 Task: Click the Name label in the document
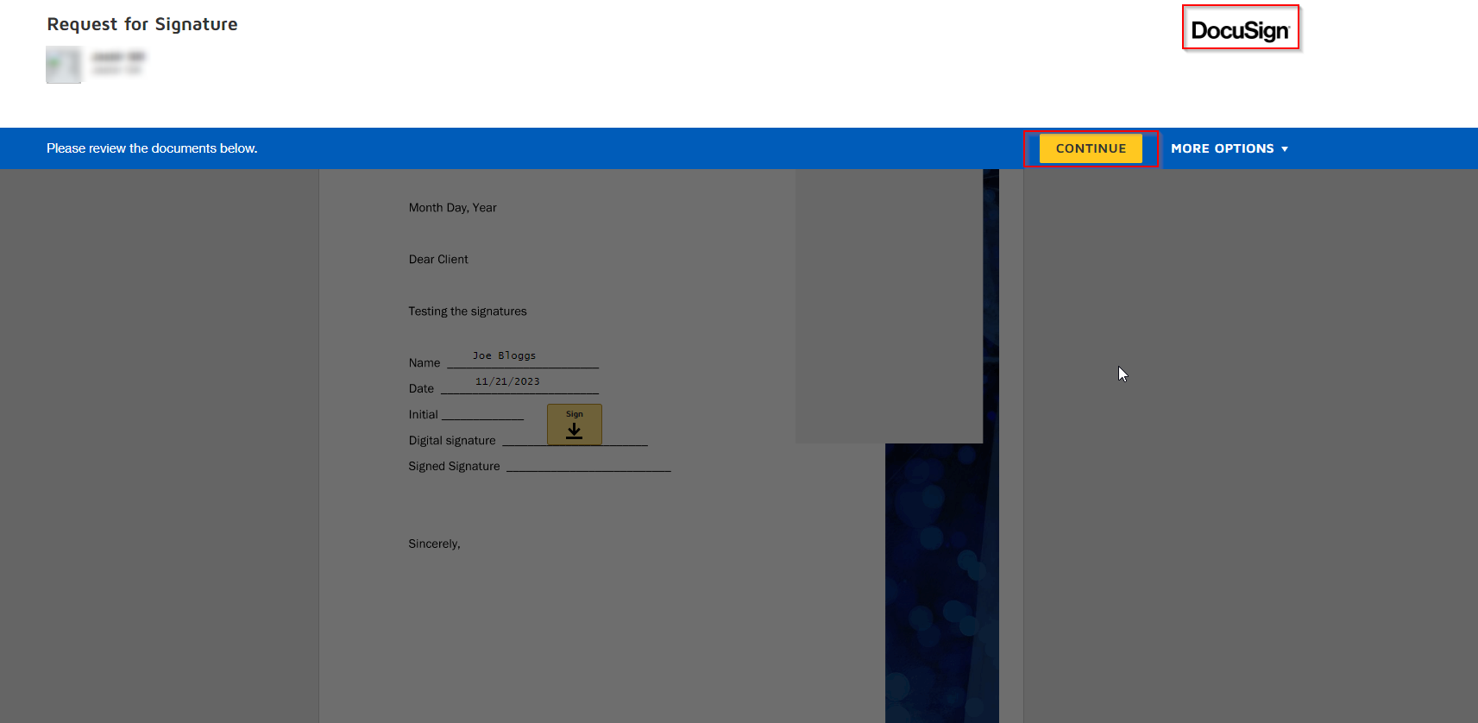pyautogui.click(x=424, y=363)
